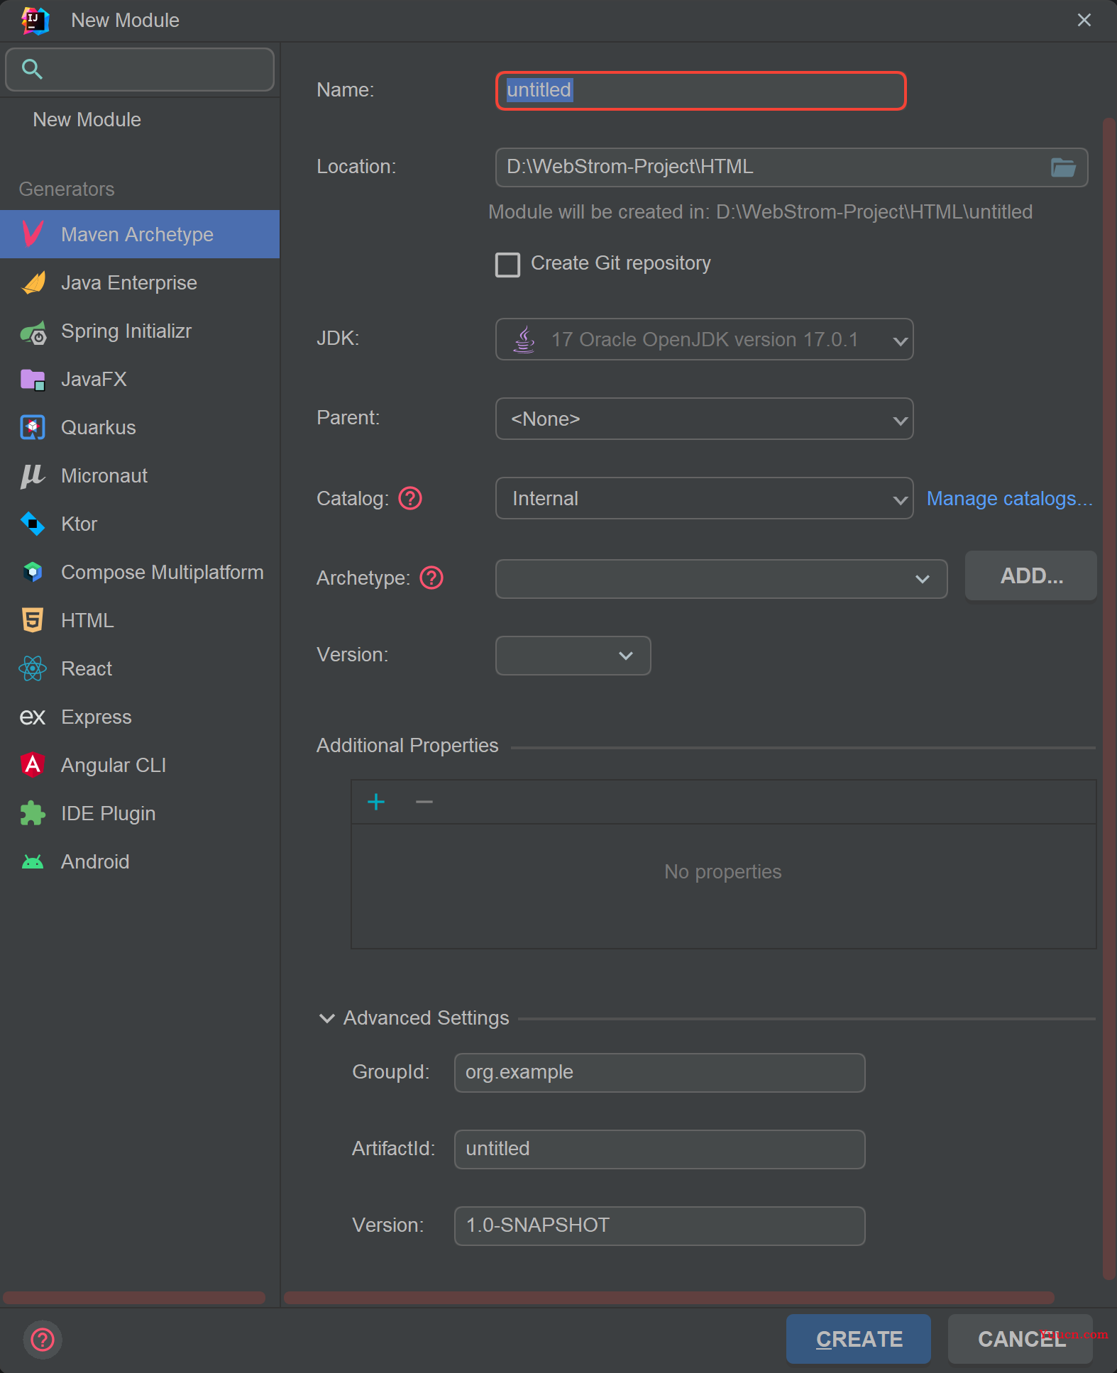Open the Parent dropdown showing None
The width and height of the screenshot is (1117, 1373).
tap(704, 419)
